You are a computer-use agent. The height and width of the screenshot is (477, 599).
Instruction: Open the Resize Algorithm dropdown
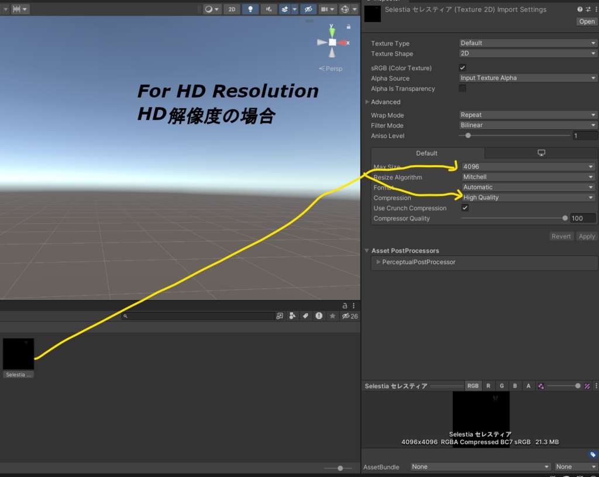pyautogui.click(x=528, y=177)
